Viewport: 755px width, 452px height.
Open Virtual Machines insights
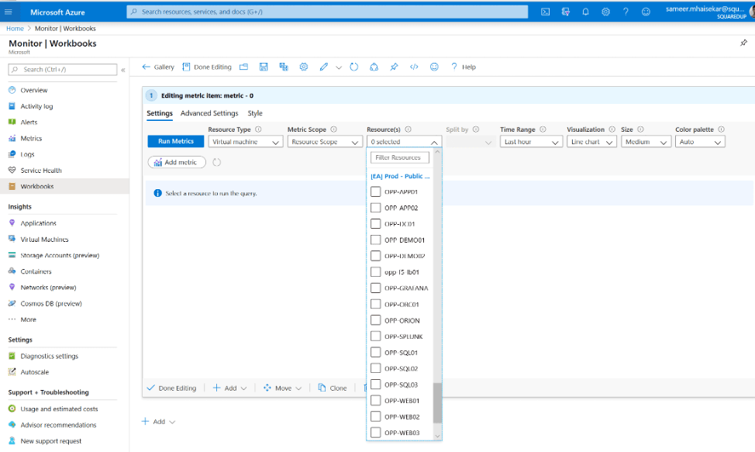coord(44,240)
